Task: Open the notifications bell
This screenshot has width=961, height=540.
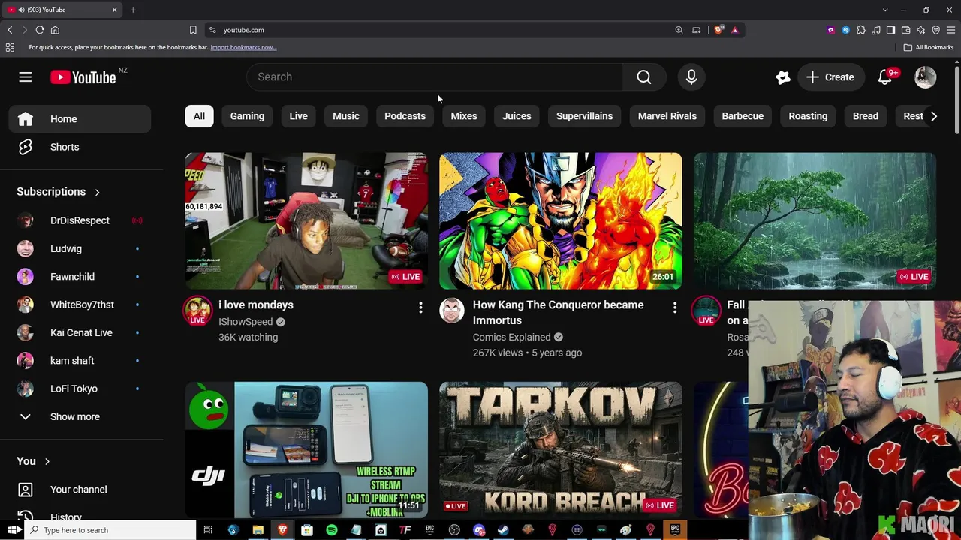Action: [x=884, y=76]
